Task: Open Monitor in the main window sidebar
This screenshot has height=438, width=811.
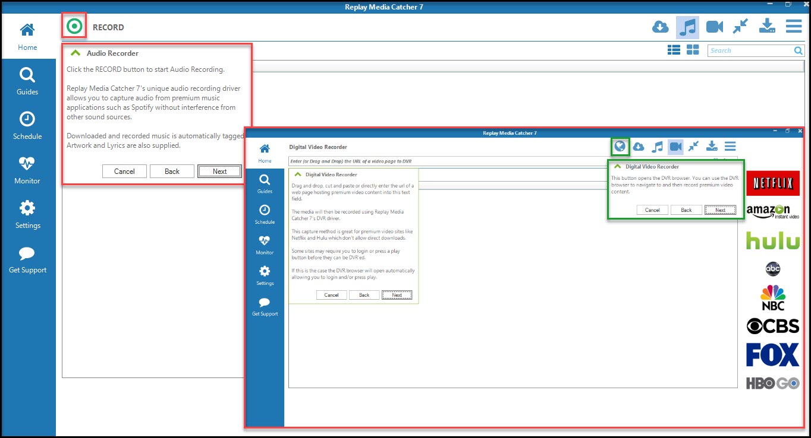Action: click(x=27, y=170)
